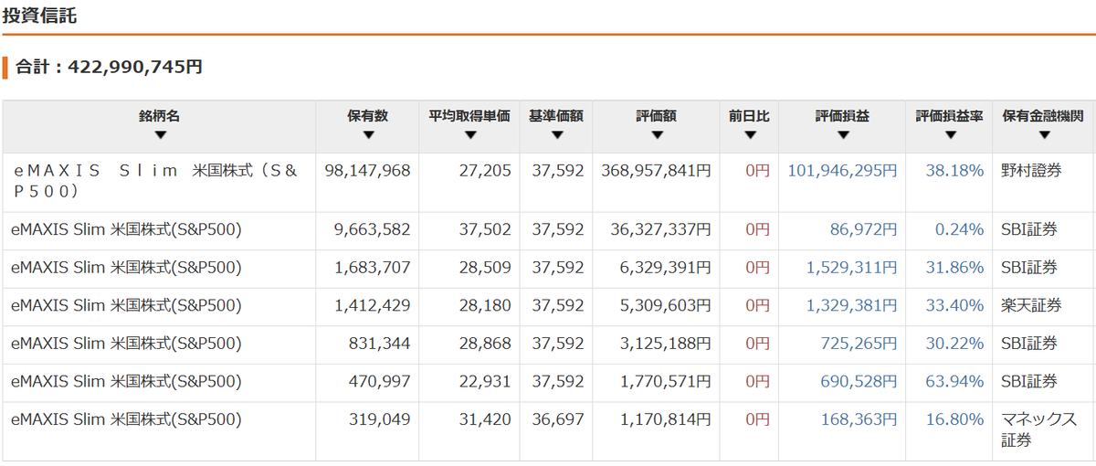Viewport: 1096px width, 466px height.
Task: Click average cost 28,180
Action: [x=485, y=305]
